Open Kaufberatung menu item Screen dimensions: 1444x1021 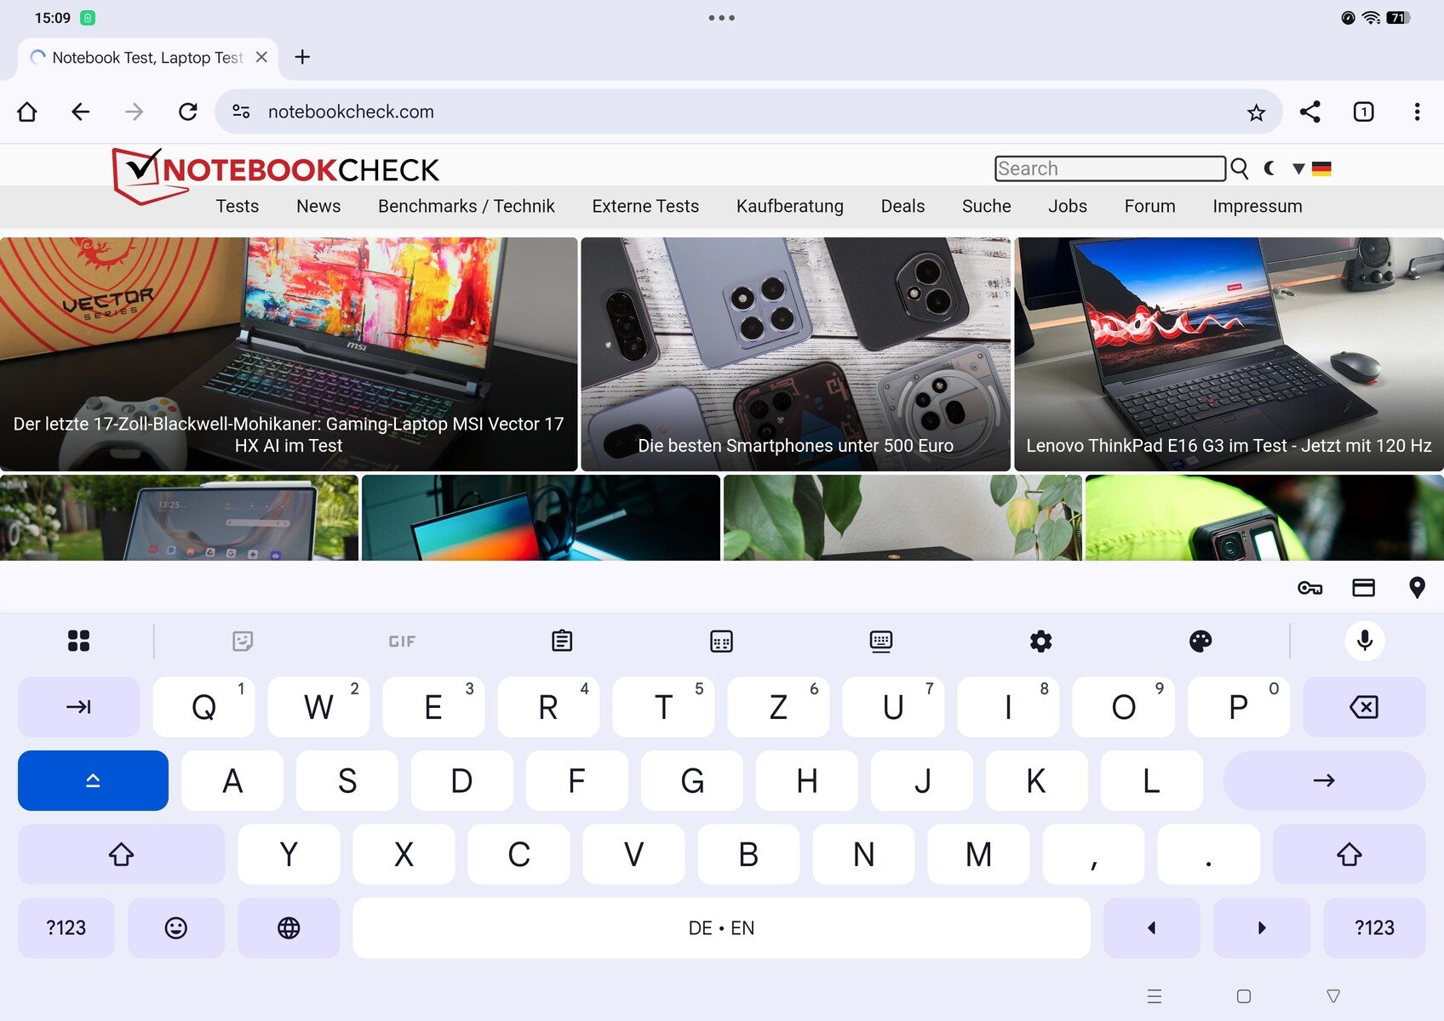pyautogui.click(x=790, y=206)
